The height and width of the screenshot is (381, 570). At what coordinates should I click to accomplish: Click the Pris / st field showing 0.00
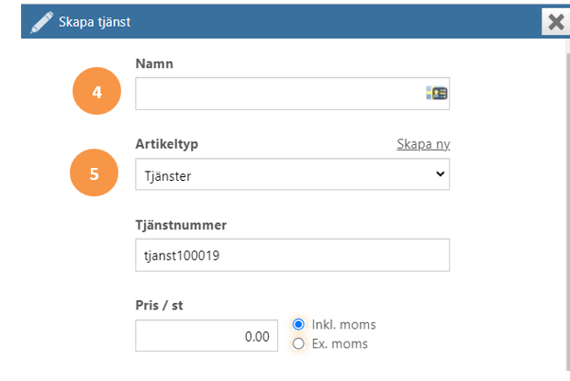(207, 336)
